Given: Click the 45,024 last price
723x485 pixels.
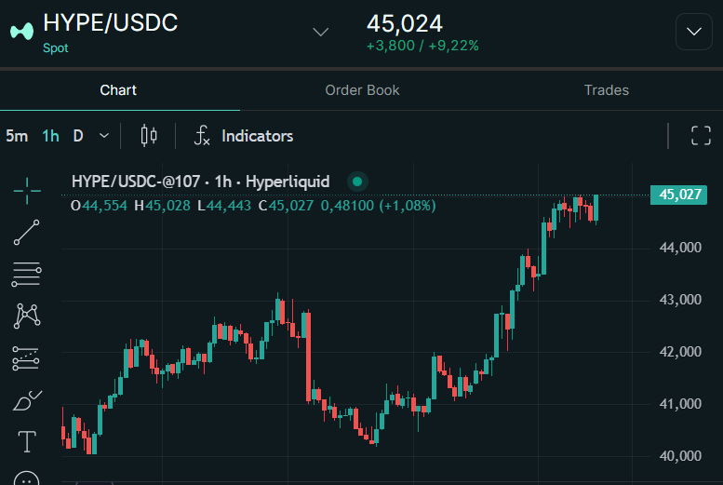Looking at the screenshot, I should [405, 23].
